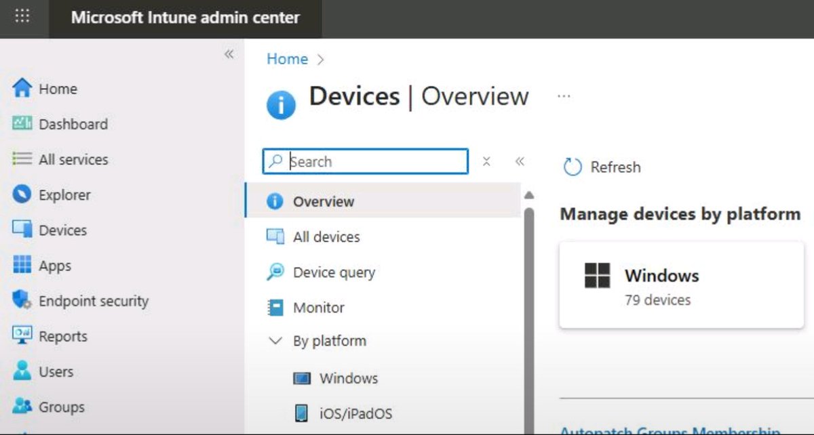This screenshot has height=435, width=814.
Task: Click the Explorer compass icon
Action: tap(22, 194)
